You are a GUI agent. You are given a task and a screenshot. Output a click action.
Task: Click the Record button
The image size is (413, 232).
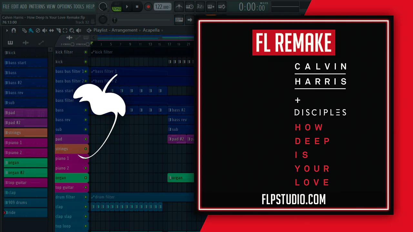pos(148,6)
